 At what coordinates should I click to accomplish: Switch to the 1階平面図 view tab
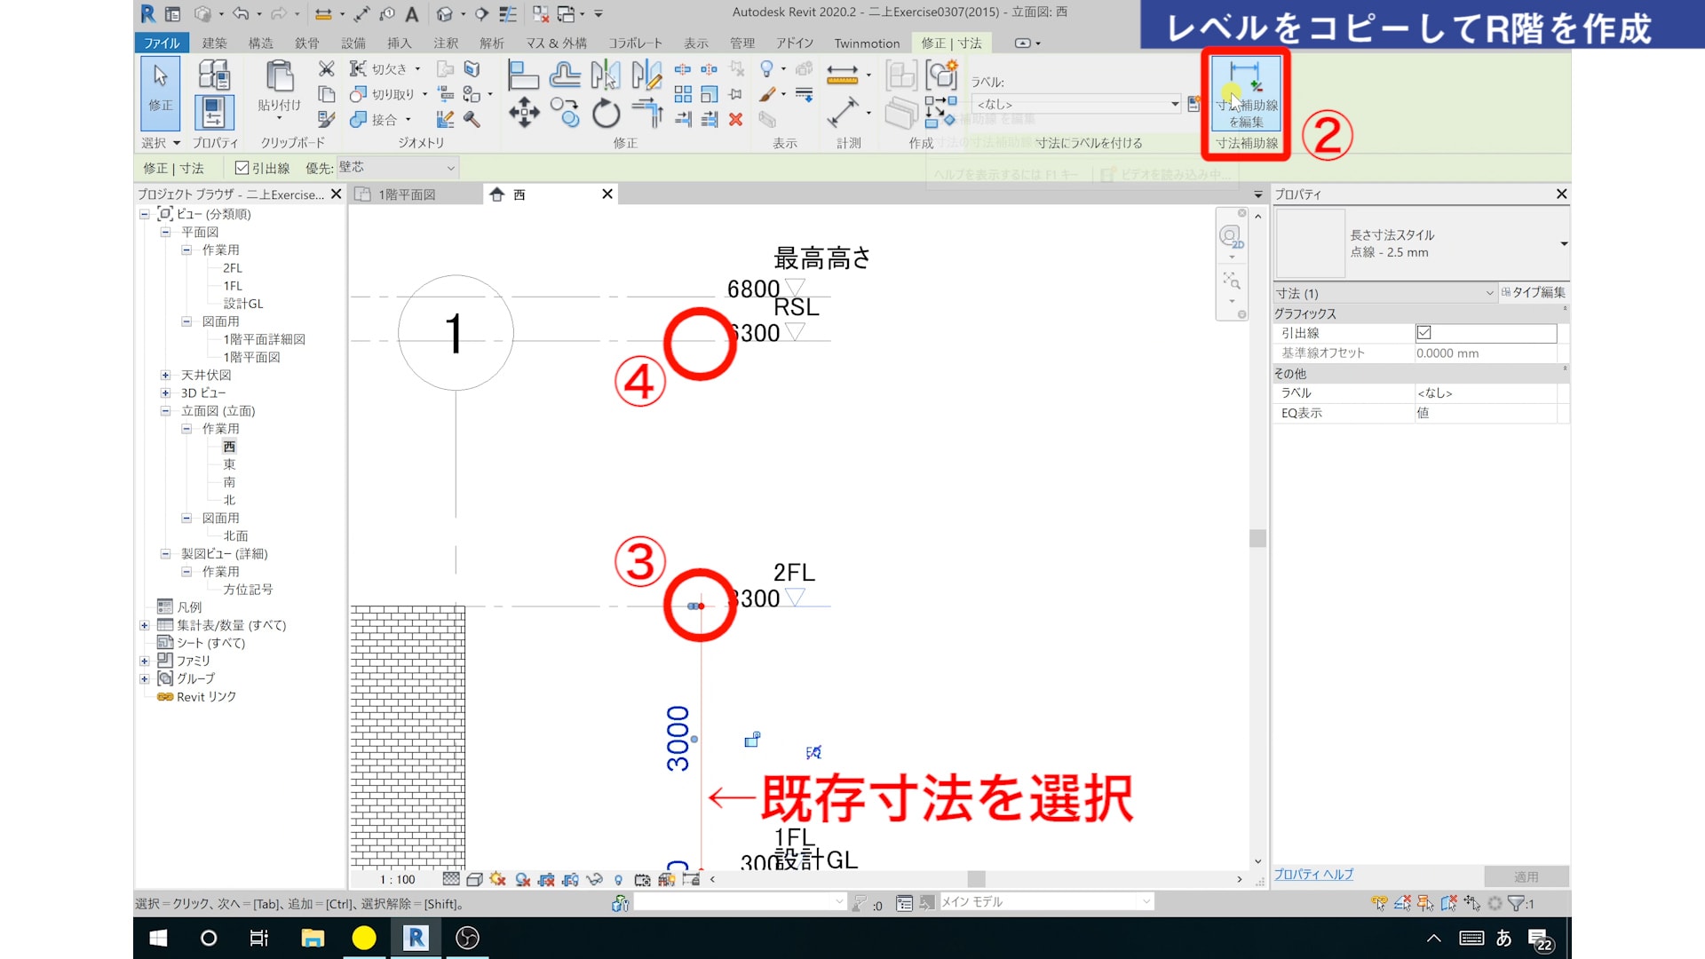coord(407,194)
